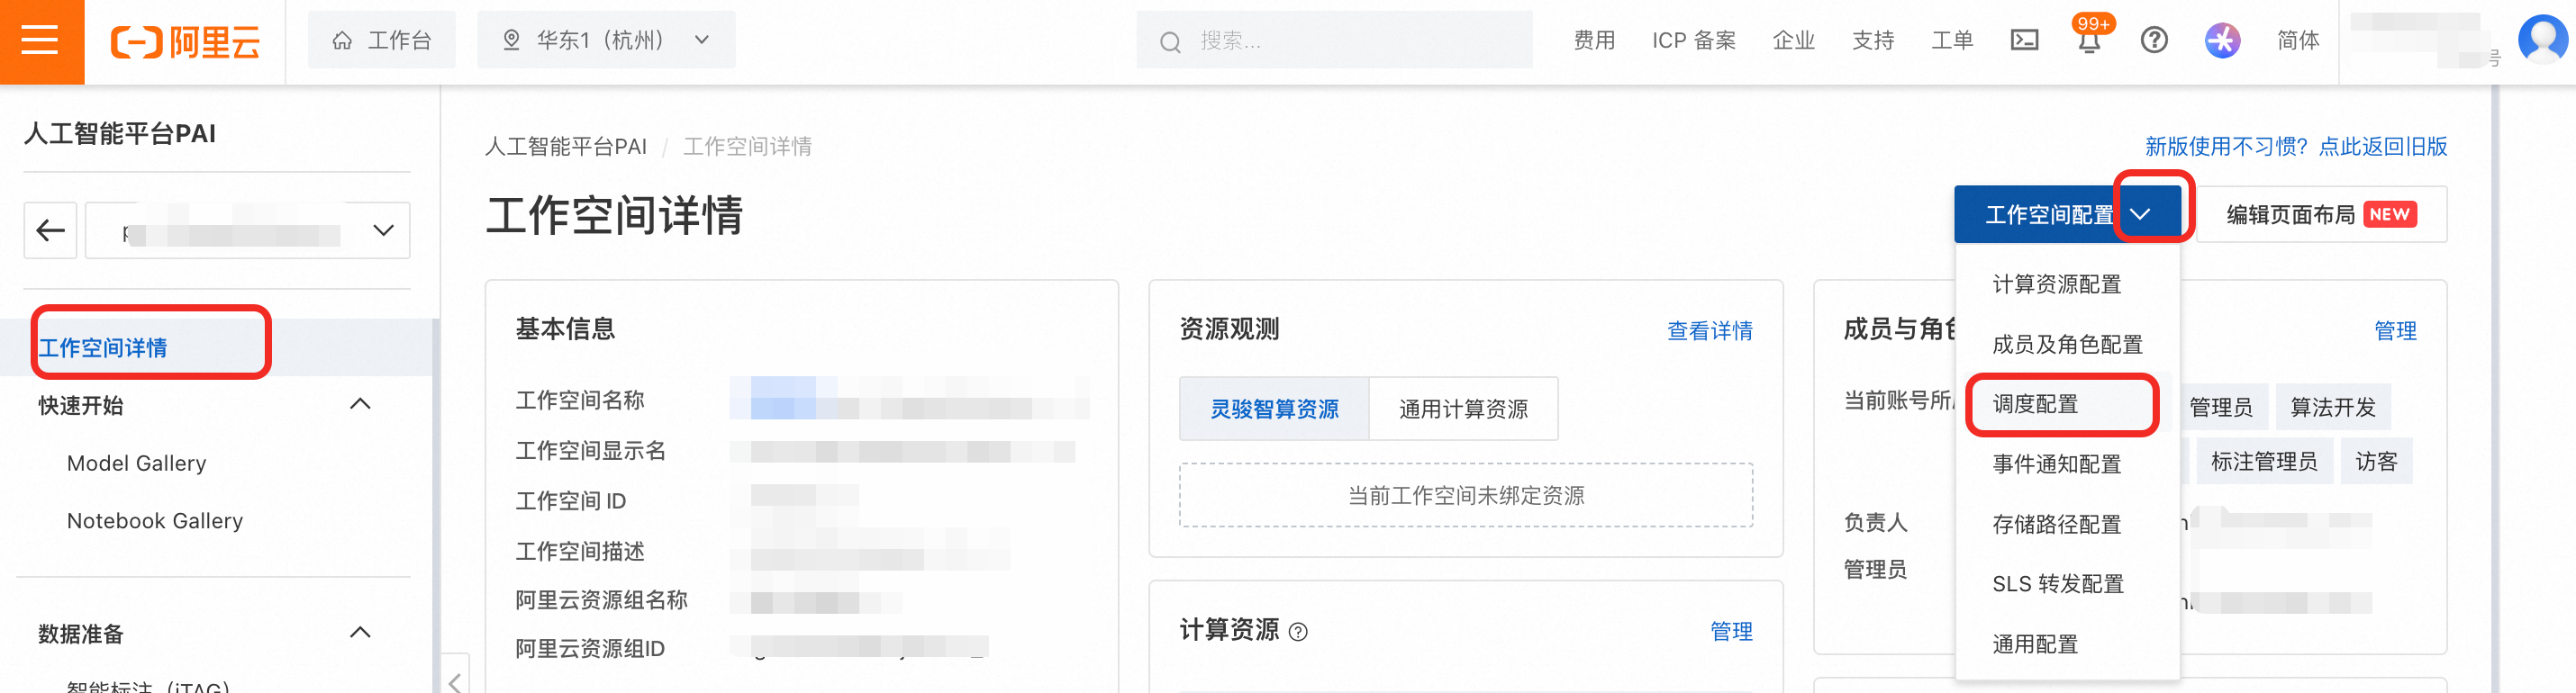Toggle the 工作空间配置 dropdown arrow
The image size is (2576, 693).
tap(2141, 215)
